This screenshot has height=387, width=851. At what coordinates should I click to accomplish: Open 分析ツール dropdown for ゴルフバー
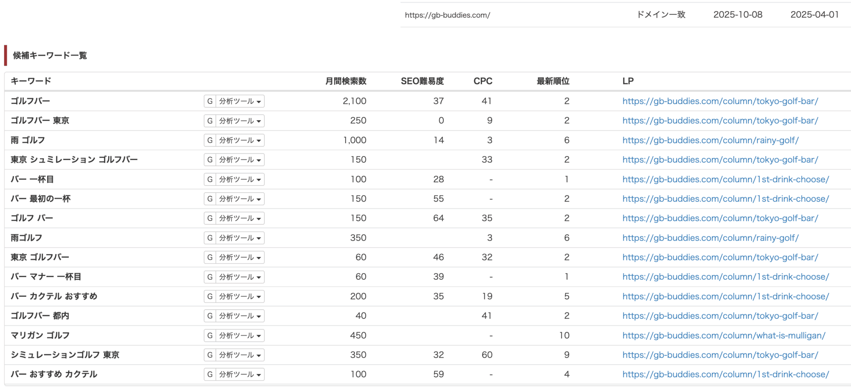[x=240, y=101]
